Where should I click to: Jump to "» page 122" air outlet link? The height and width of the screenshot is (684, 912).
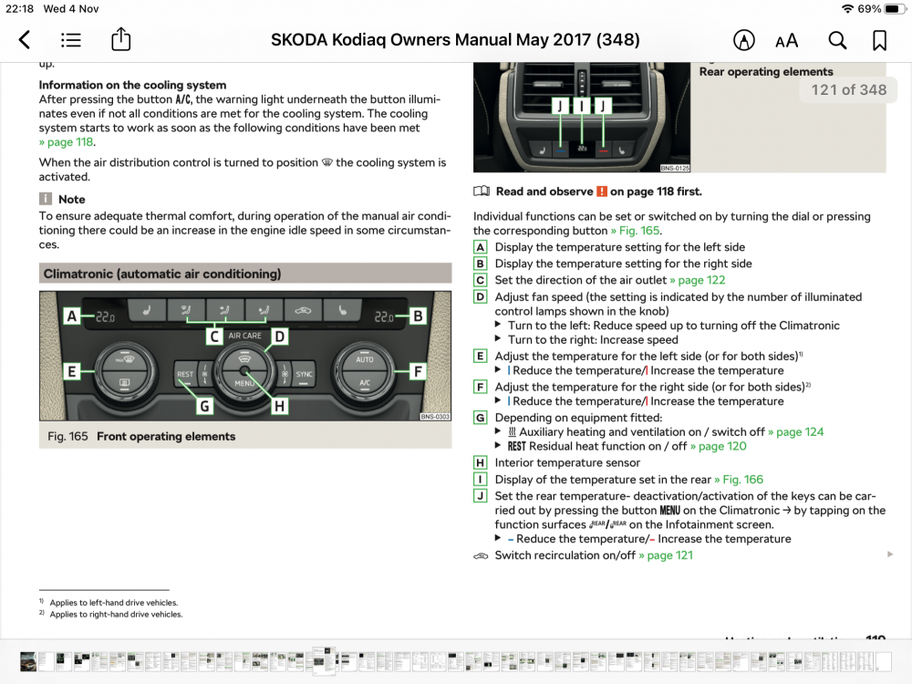coord(698,280)
